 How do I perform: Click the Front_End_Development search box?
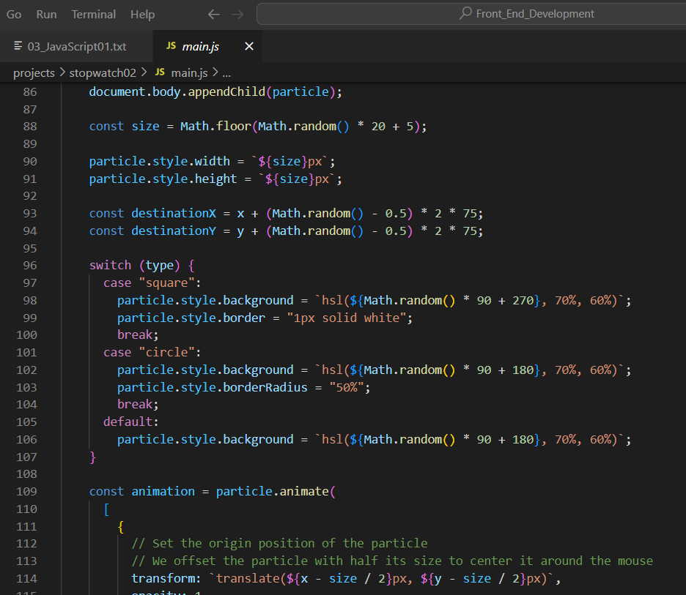[471, 14]
